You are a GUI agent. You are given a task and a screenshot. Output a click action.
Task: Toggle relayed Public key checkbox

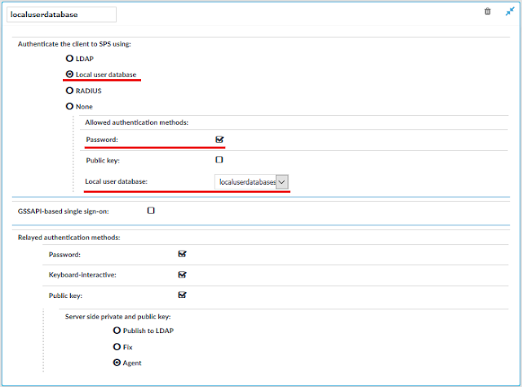pyautogui.click(x=182, y=295)
